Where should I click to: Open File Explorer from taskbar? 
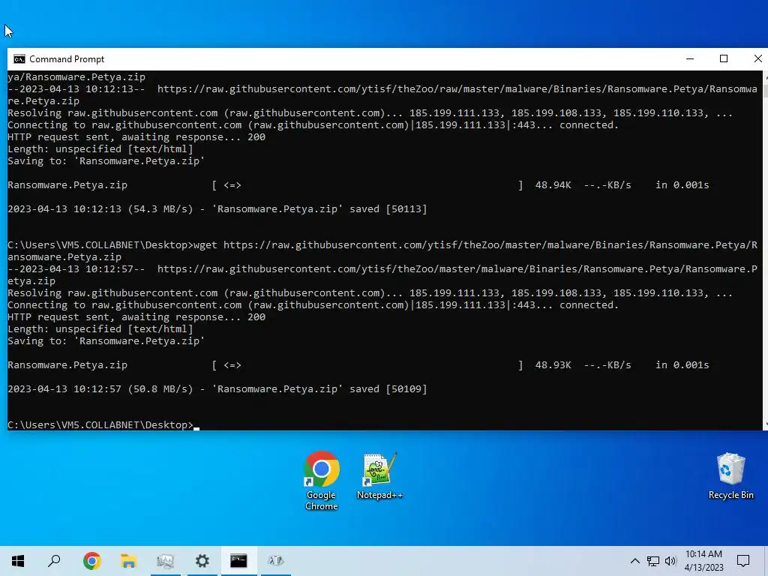tap(128, 561)
